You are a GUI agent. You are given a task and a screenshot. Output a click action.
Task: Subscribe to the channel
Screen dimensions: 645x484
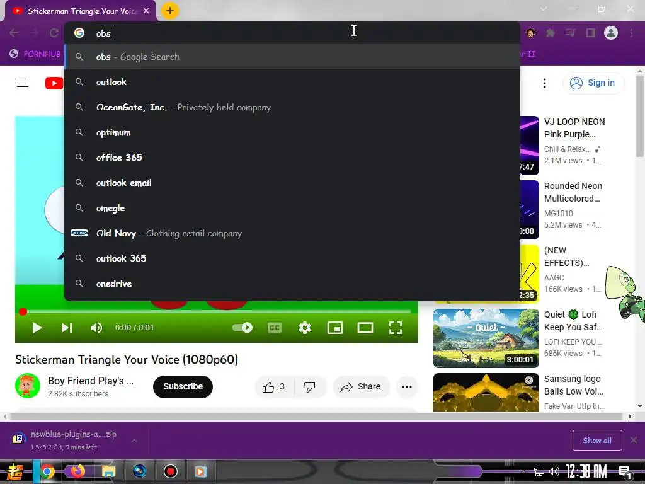tap(183, 386)
